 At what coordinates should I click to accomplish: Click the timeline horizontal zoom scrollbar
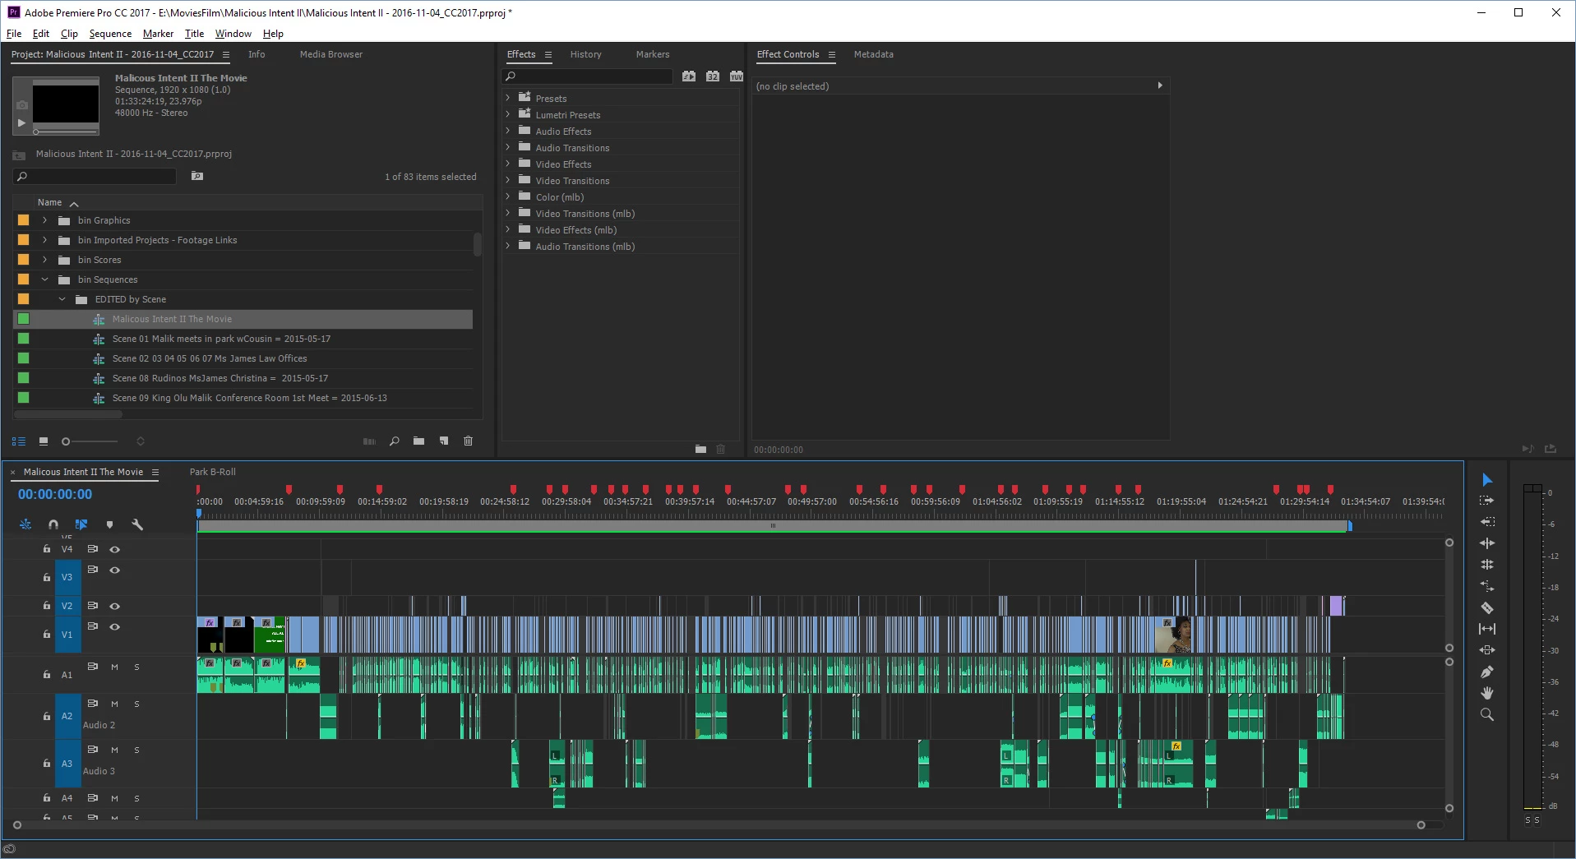719,825
